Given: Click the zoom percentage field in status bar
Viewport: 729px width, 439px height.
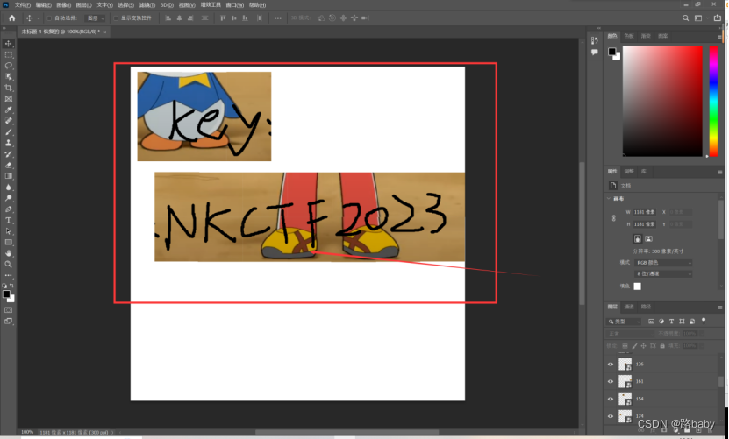Looking at the screenshot, I should click(27, 433).
